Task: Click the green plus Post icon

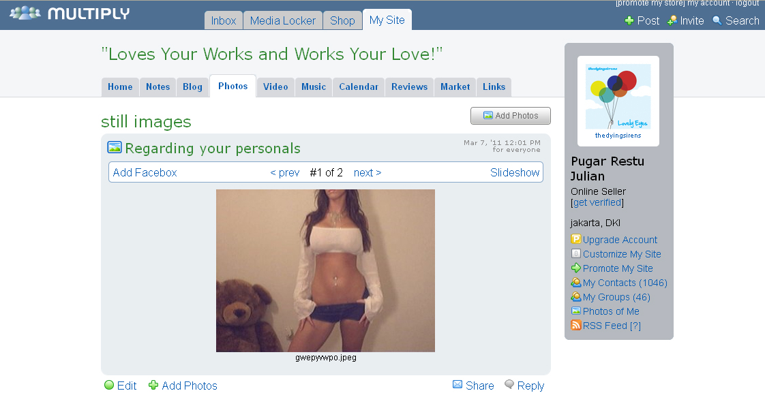Action: (629, 21)
